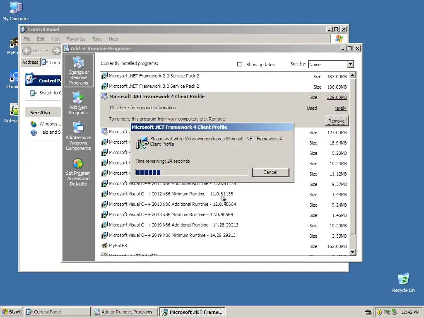Cancel the .NET Framework configuration
The width and height of the screenshot is (424, 318).
click(x=270, y=172)
